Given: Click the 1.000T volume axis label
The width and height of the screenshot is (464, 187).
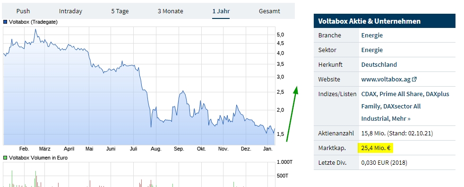Looking at the screenshot, I should (284, 162).
